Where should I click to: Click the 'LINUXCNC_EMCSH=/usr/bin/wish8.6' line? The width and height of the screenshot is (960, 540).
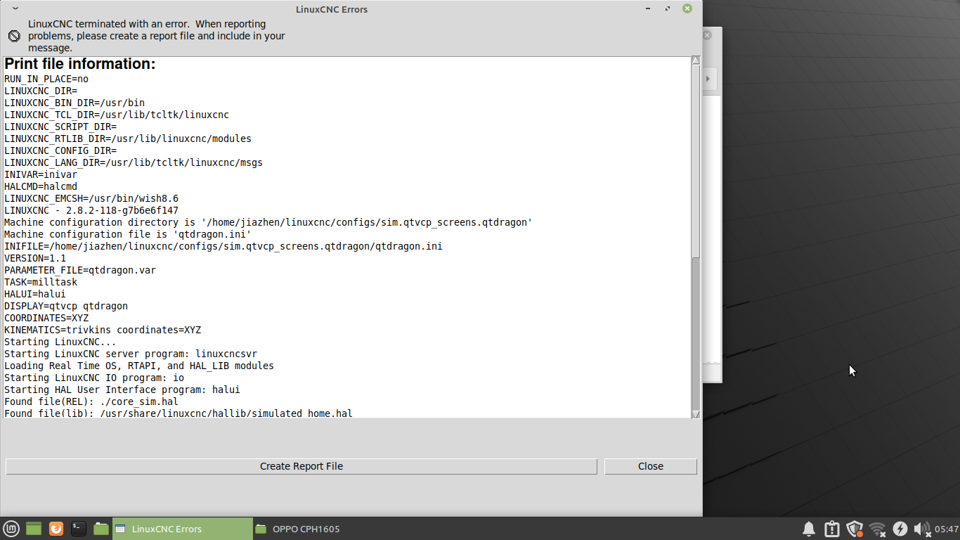pyautogui.click(x=91, y=198)
